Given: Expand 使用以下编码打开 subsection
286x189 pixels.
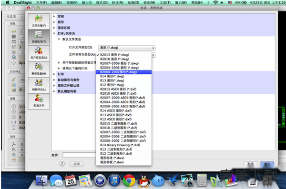Looking at the screenshot, I should pyautogui.click(x=59, y=69).
